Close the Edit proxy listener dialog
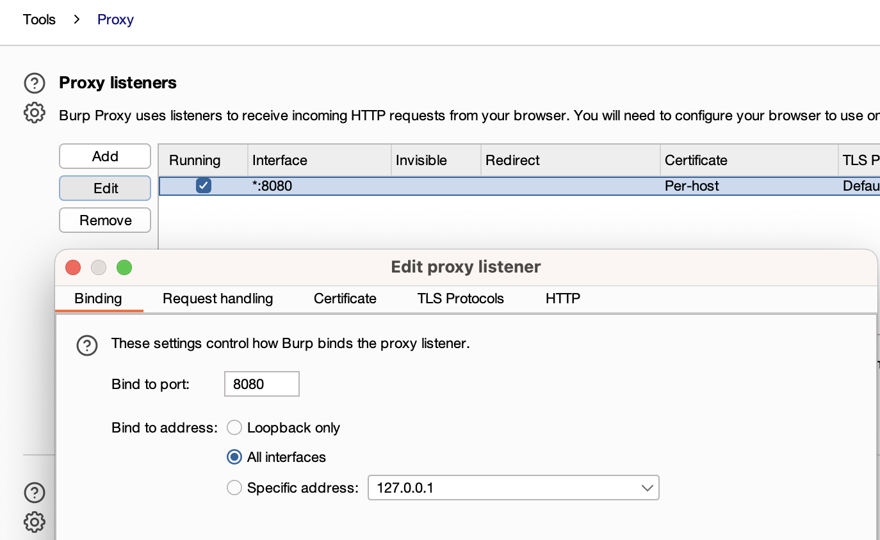The height and width of the screenshot is (540, 880). pos(73,267)
